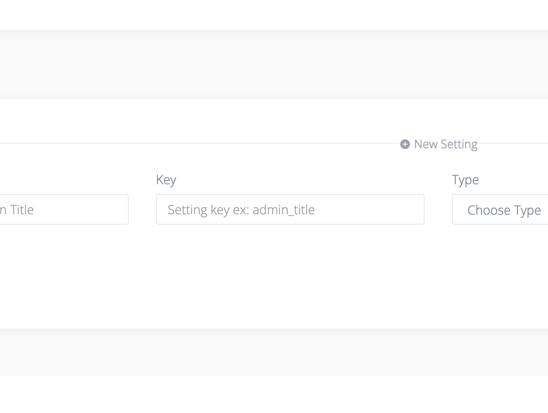
Task: Click the empty white area below the Key field
Action: [x=290, y=273]
